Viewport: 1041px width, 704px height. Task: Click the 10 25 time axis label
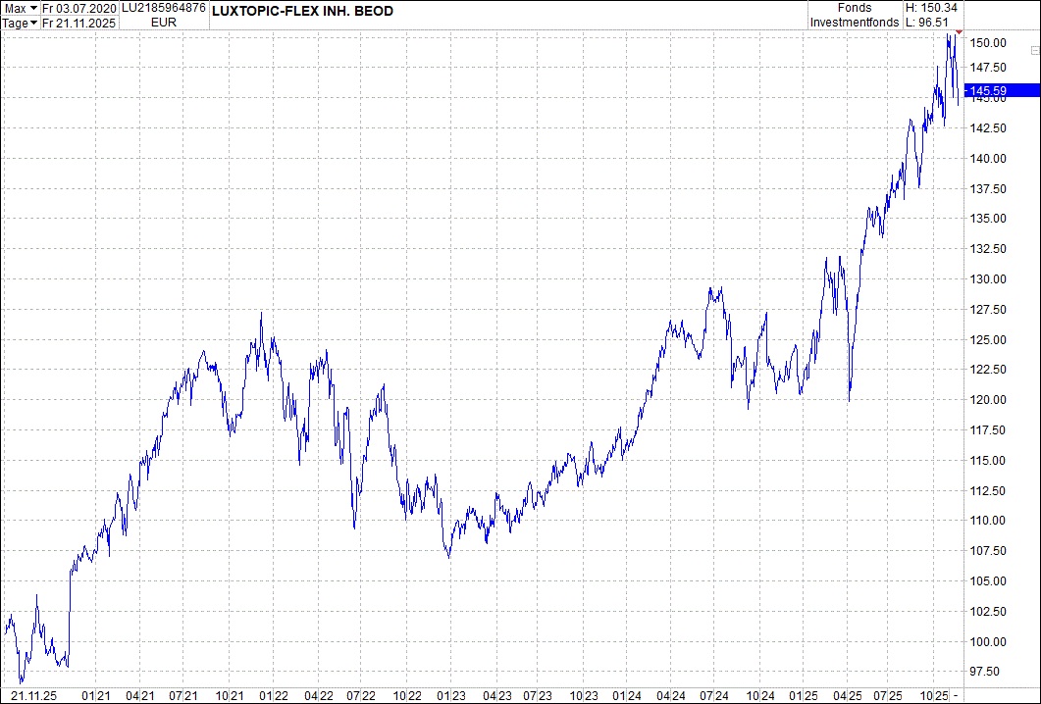[933, 696]
